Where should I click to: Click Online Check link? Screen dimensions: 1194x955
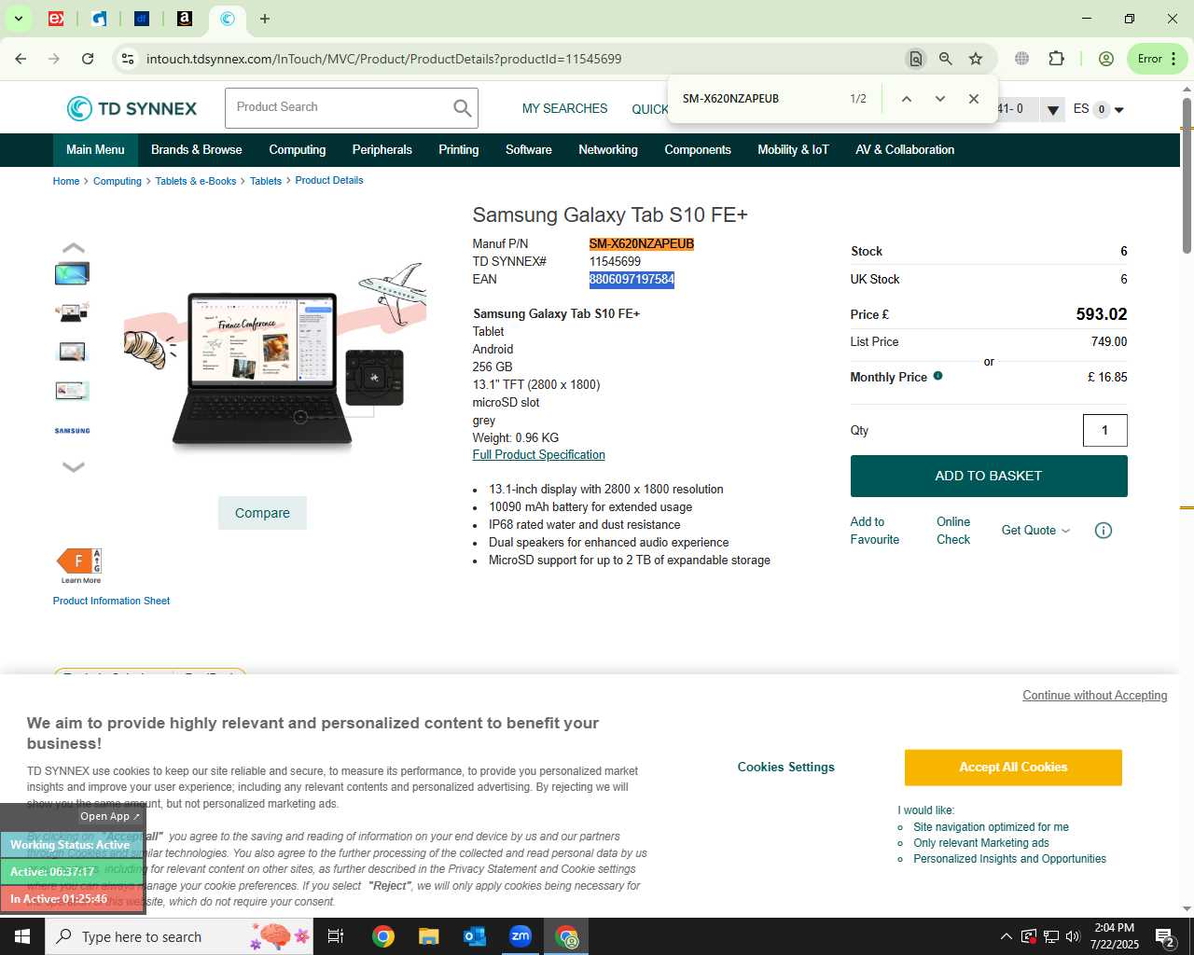[x=953, y=531]
